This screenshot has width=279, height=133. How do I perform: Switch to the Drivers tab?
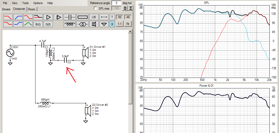[6, 9]
